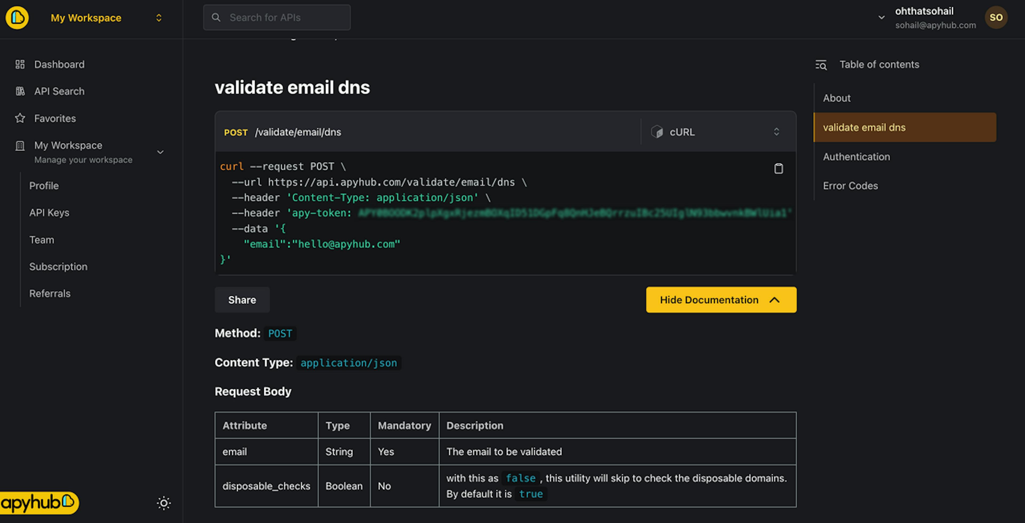Click the validate email dns heading
1025x523 pixels.
coord(292,87)
